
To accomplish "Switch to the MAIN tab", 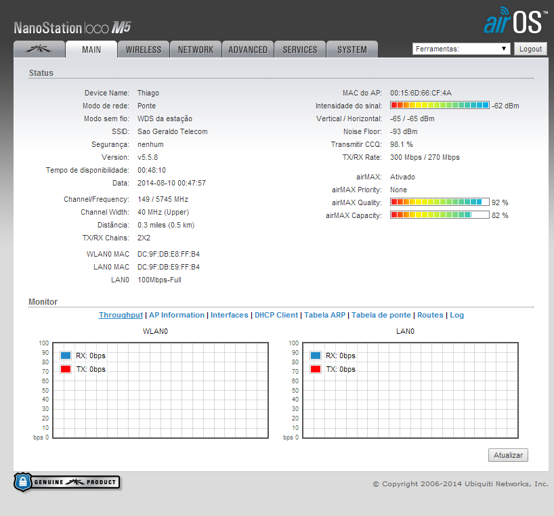I will click(91, 49).
